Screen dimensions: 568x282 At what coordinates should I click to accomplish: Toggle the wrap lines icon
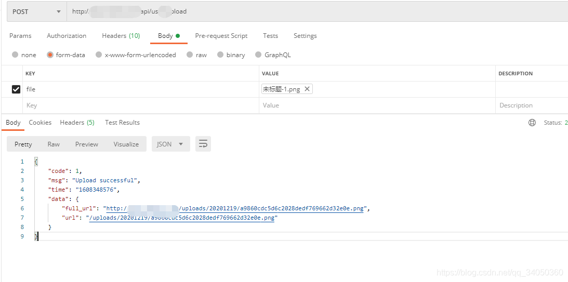tap(203, 144)
